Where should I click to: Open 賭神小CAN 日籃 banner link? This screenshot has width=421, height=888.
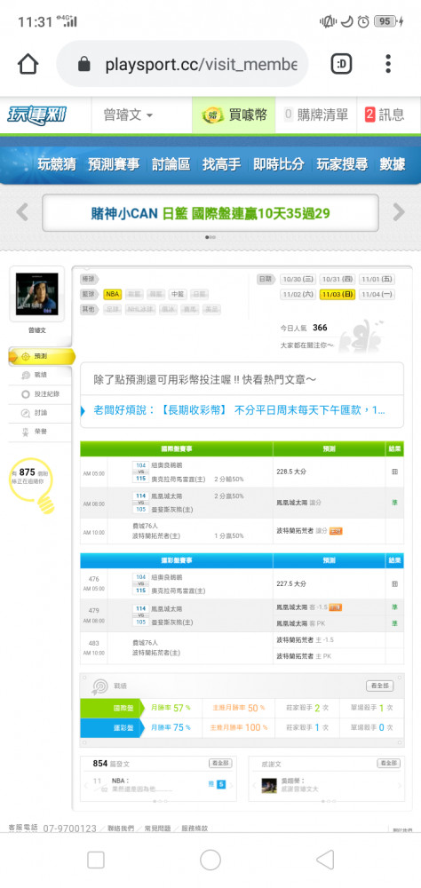tap(210, 213)
